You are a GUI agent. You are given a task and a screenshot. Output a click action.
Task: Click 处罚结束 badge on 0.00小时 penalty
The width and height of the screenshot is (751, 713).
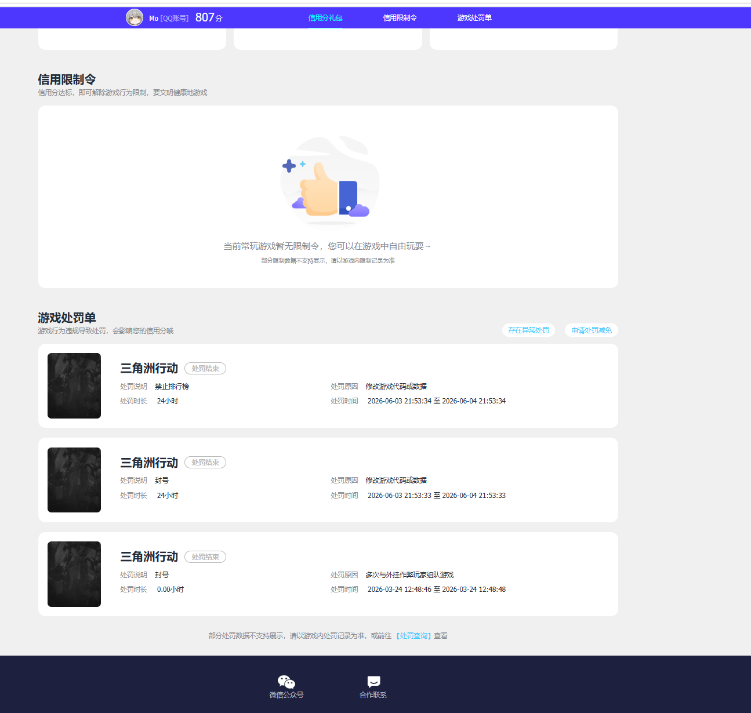point(205,557)
